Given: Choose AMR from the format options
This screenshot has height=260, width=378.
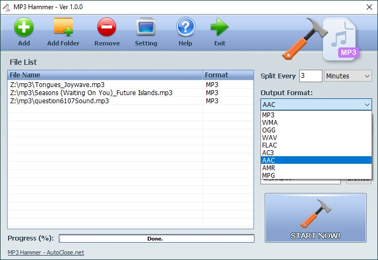Looking at the screenshot, I should click(316, 168).
